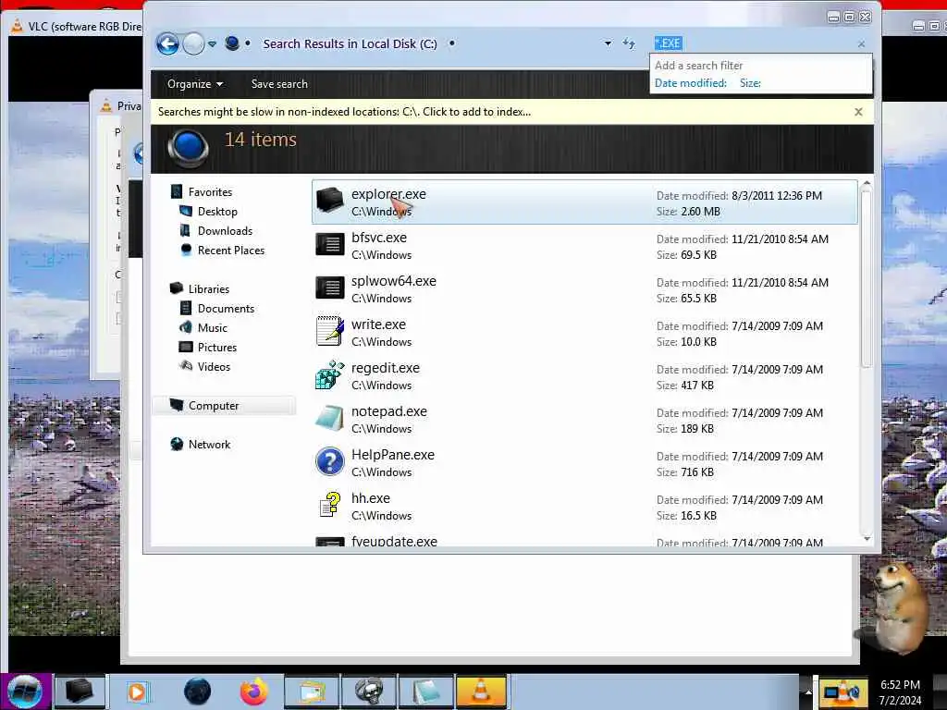Click the HelpPane.exe file name
947x710 pixels.
[x=392, y=455]
